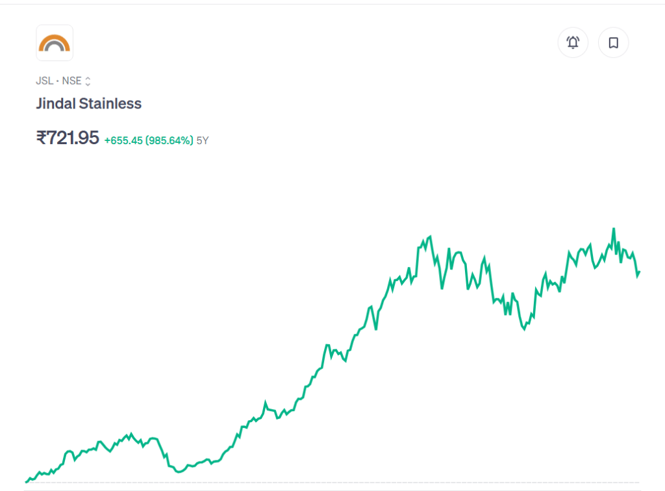Select the NSE exchange label
This screenshot has width=665, height=491.
(71, 81)
